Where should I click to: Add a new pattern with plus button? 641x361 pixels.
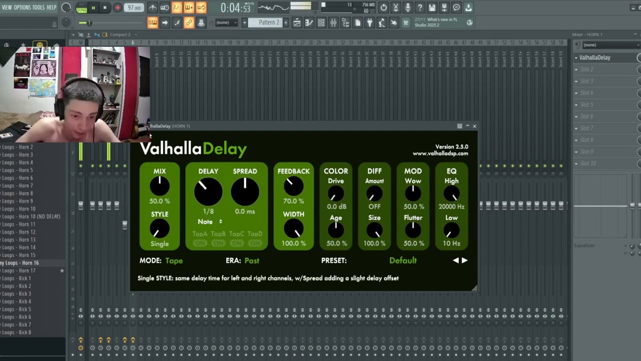pyautogui.click(x=285, y=23)
